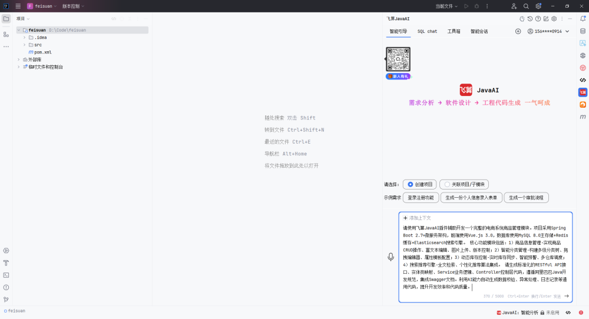Click the status bar code tag icon
589x319 pixels.
pyautogui.click(x=568, y=313)
